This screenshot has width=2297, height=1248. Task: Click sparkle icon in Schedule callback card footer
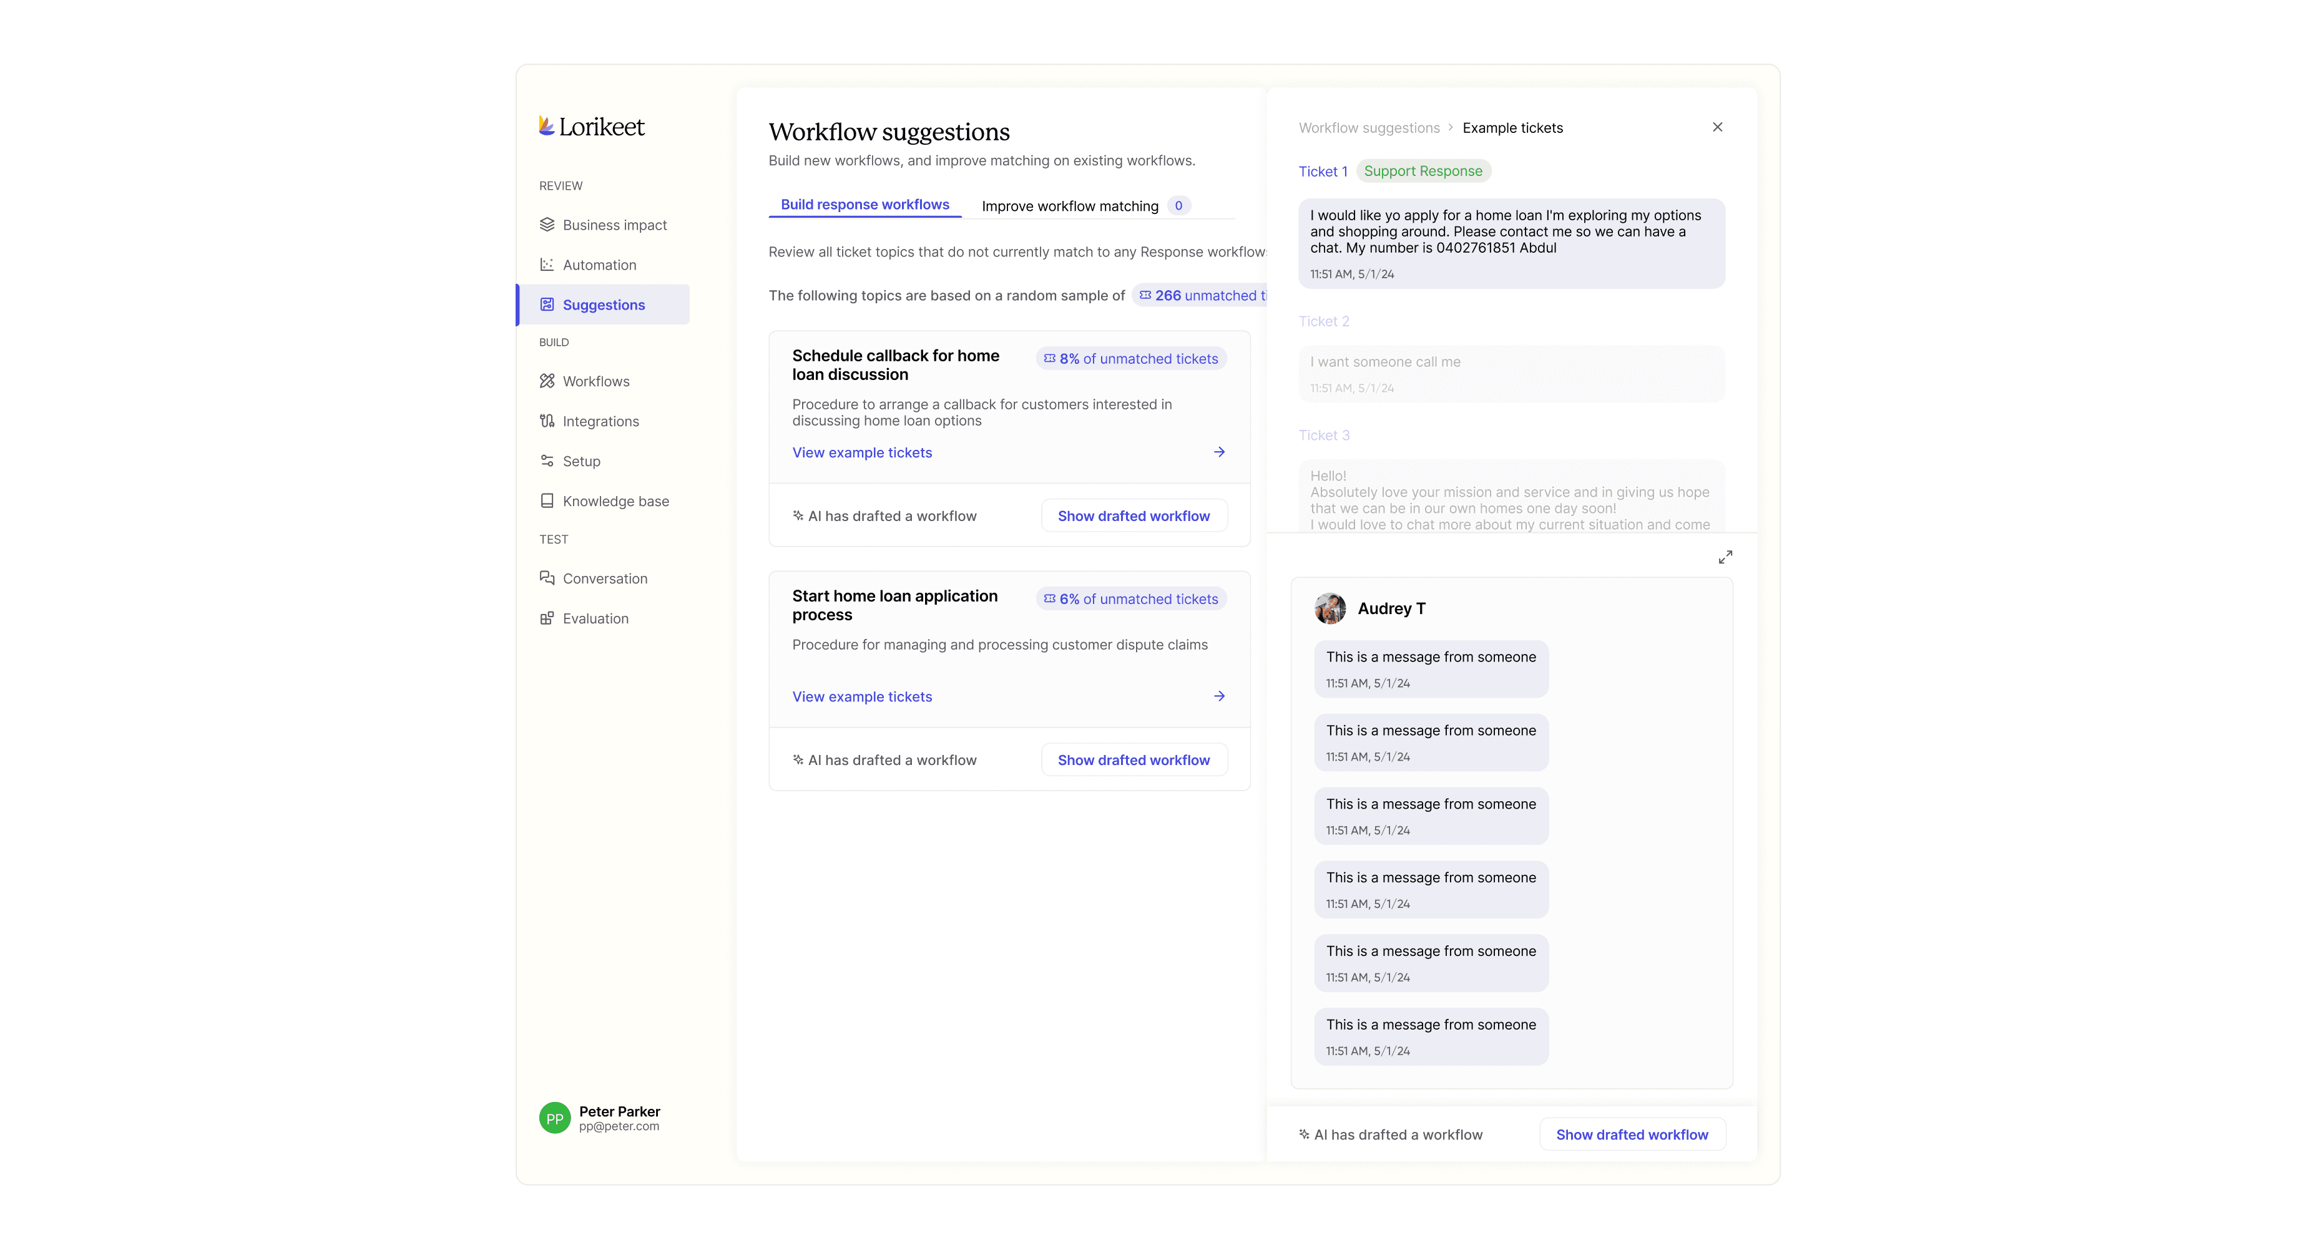[x=798, y=515]
